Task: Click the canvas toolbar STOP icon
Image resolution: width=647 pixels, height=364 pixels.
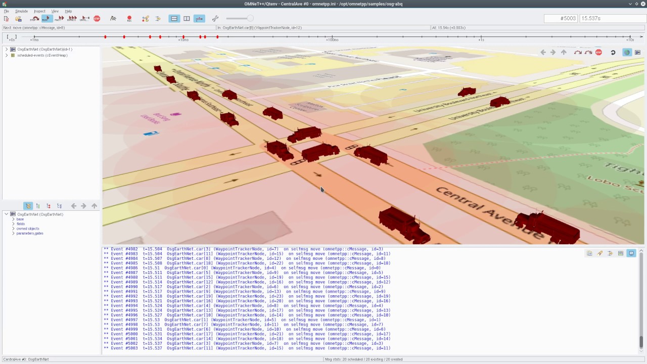Action: click(598, 52)
